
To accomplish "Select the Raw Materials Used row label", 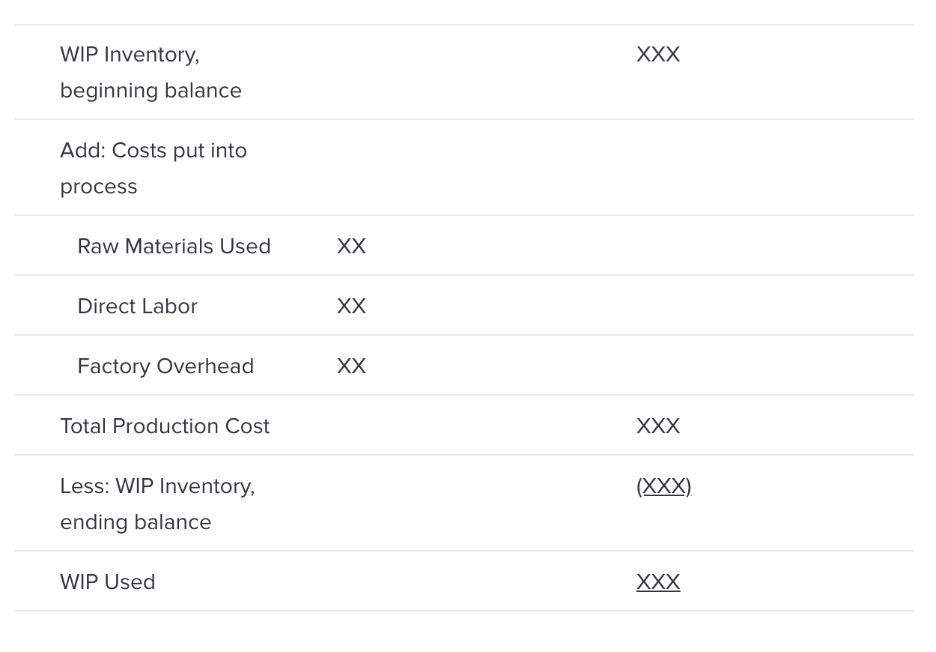I will tap(174, 246).
